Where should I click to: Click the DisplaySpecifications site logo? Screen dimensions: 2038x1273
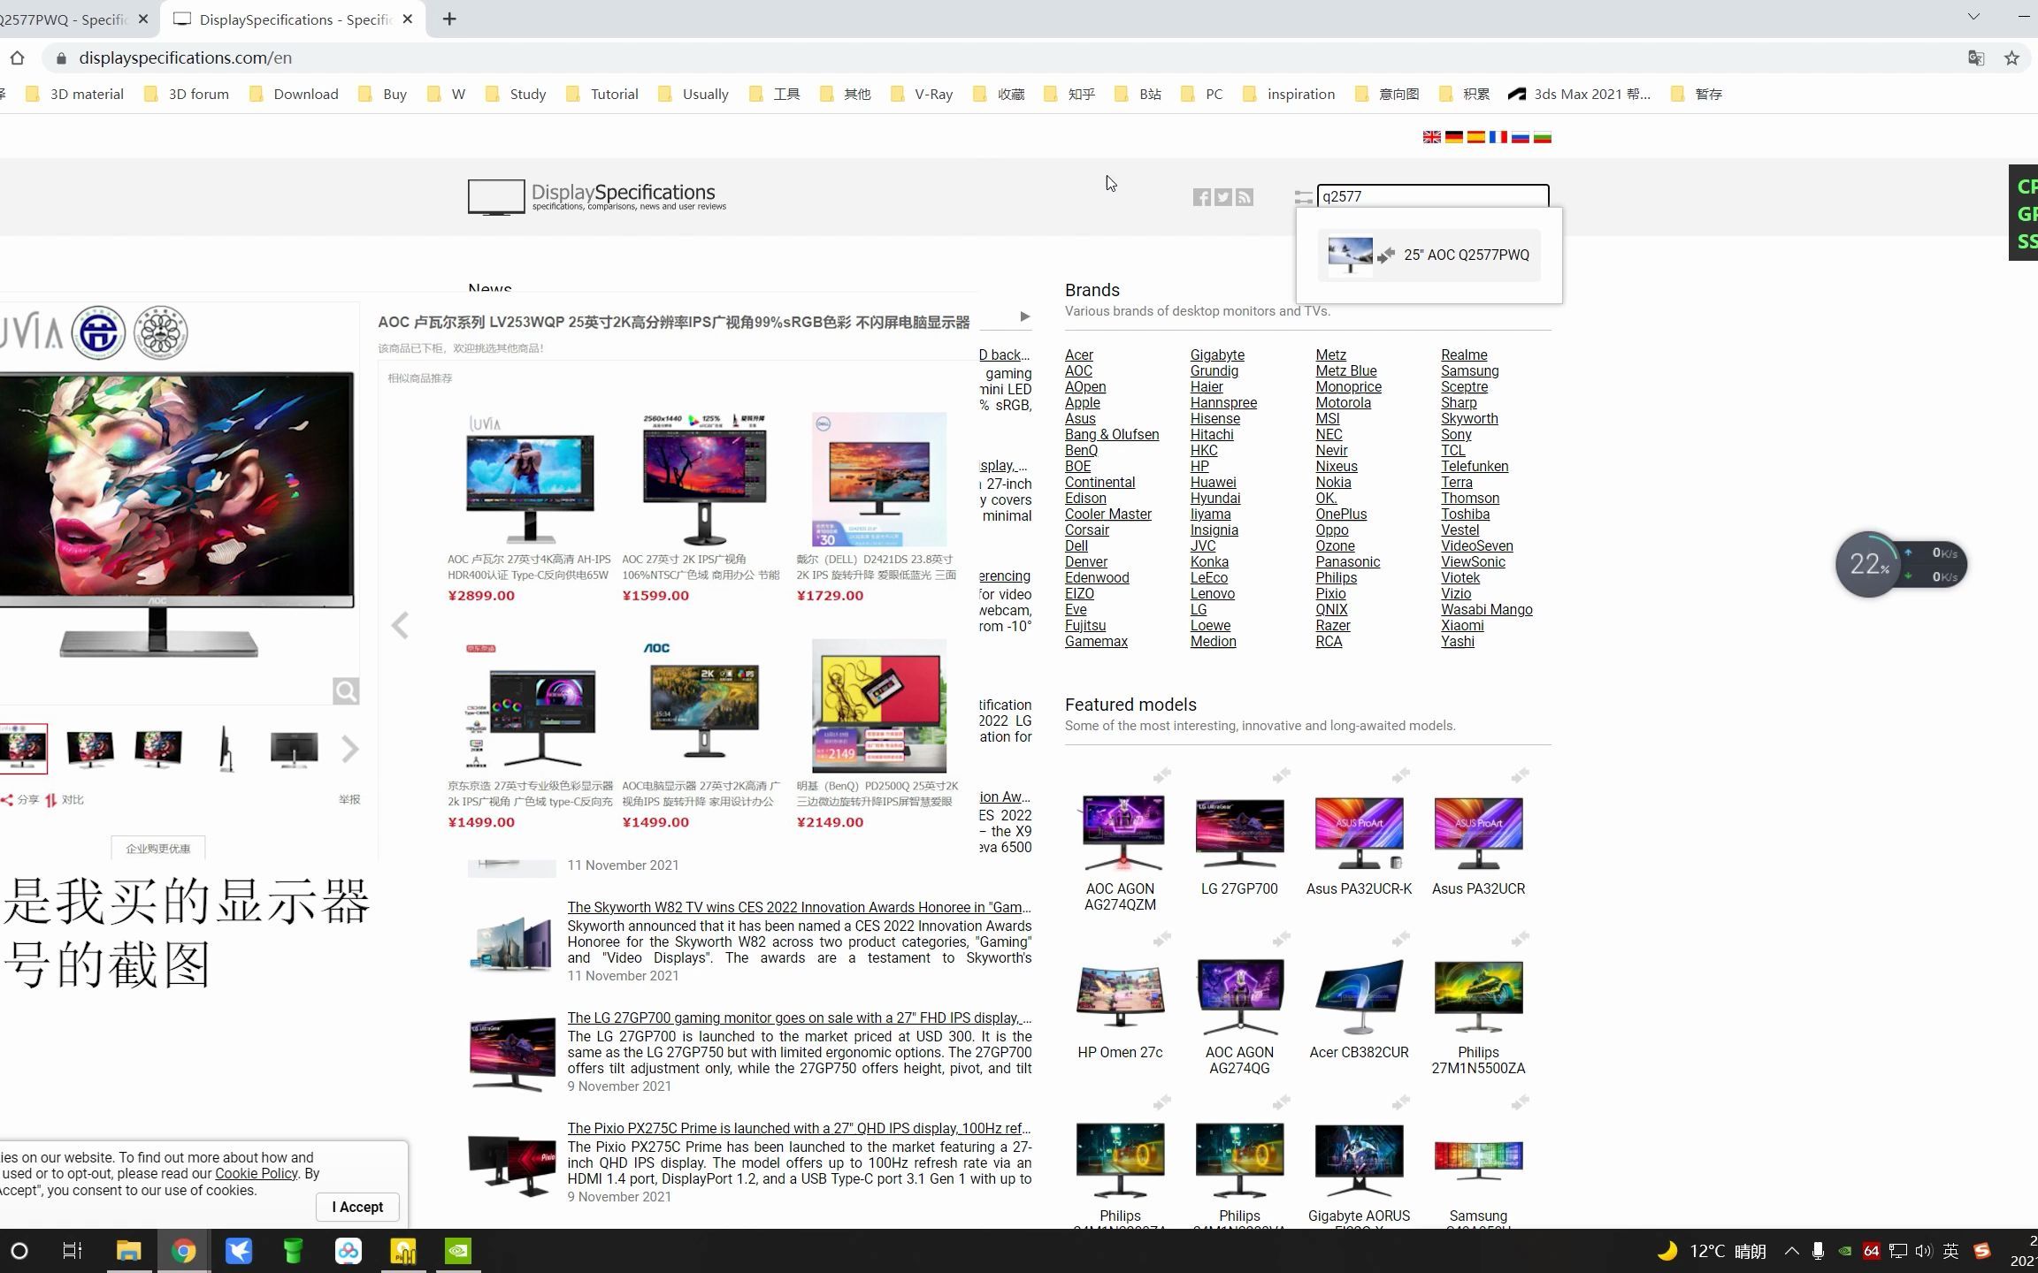tap(597, 196)
